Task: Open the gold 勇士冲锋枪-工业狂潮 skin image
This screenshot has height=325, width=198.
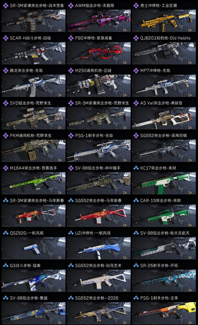Action: coord(164,21)
